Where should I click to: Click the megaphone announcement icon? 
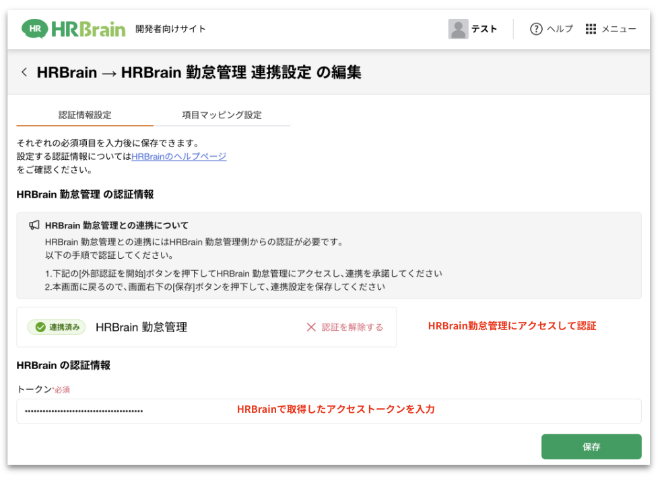[x=34, y=225]
